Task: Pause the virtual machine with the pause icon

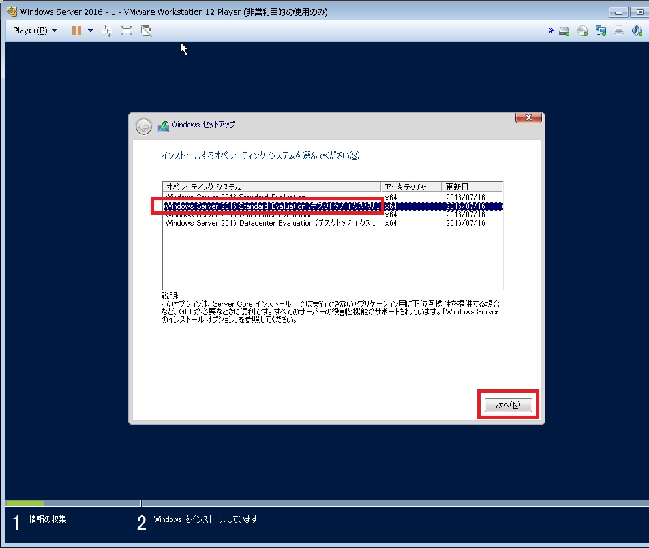Action: coord(76,31)
